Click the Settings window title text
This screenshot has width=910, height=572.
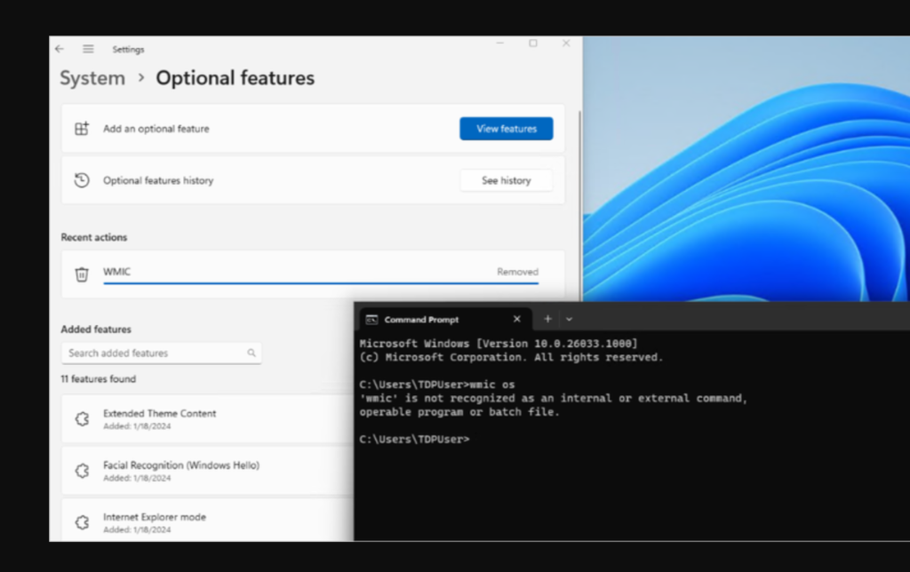pyautogui.click(x=128, y=50)
